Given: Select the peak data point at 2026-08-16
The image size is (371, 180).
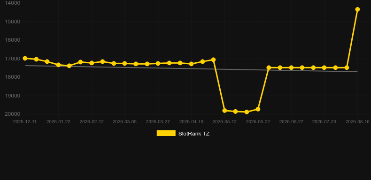Looking at the screenshot, I should 357,9.
